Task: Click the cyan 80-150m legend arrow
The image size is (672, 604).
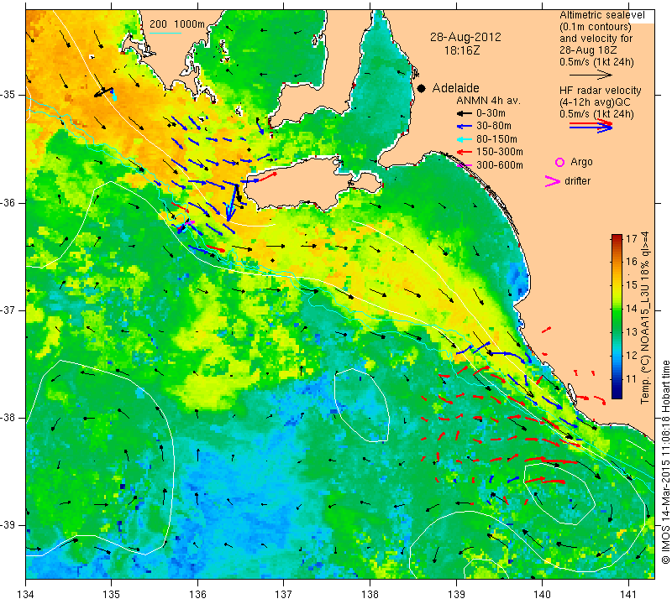Action: [x=463, y=139]
